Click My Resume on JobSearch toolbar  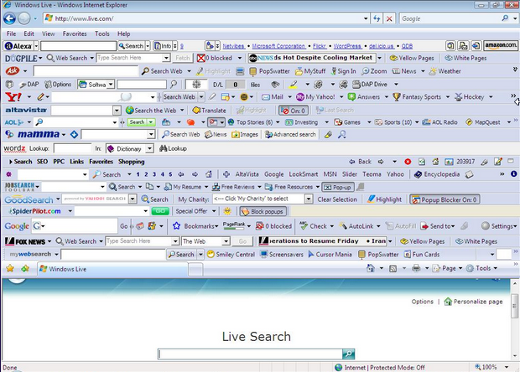[183, 187]
